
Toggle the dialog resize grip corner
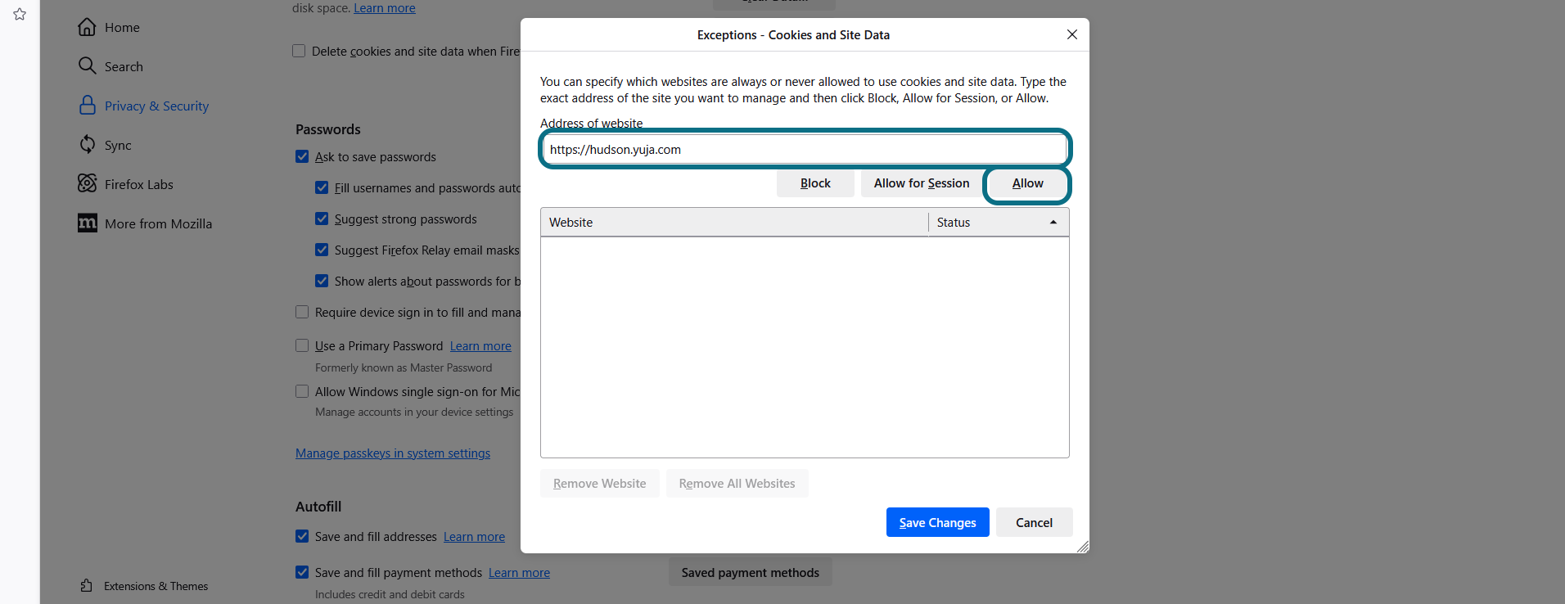(1083, 547)
